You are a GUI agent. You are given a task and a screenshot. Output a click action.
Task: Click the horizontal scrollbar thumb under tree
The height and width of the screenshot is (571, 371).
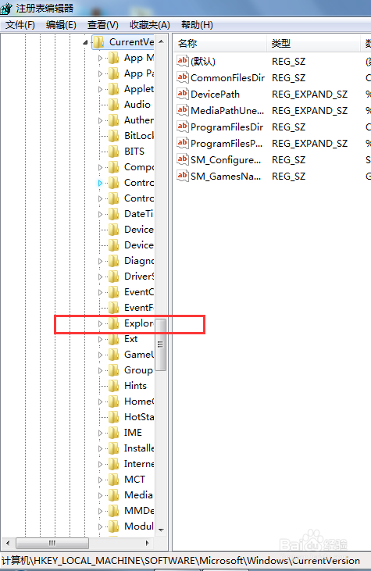[52, 543]
